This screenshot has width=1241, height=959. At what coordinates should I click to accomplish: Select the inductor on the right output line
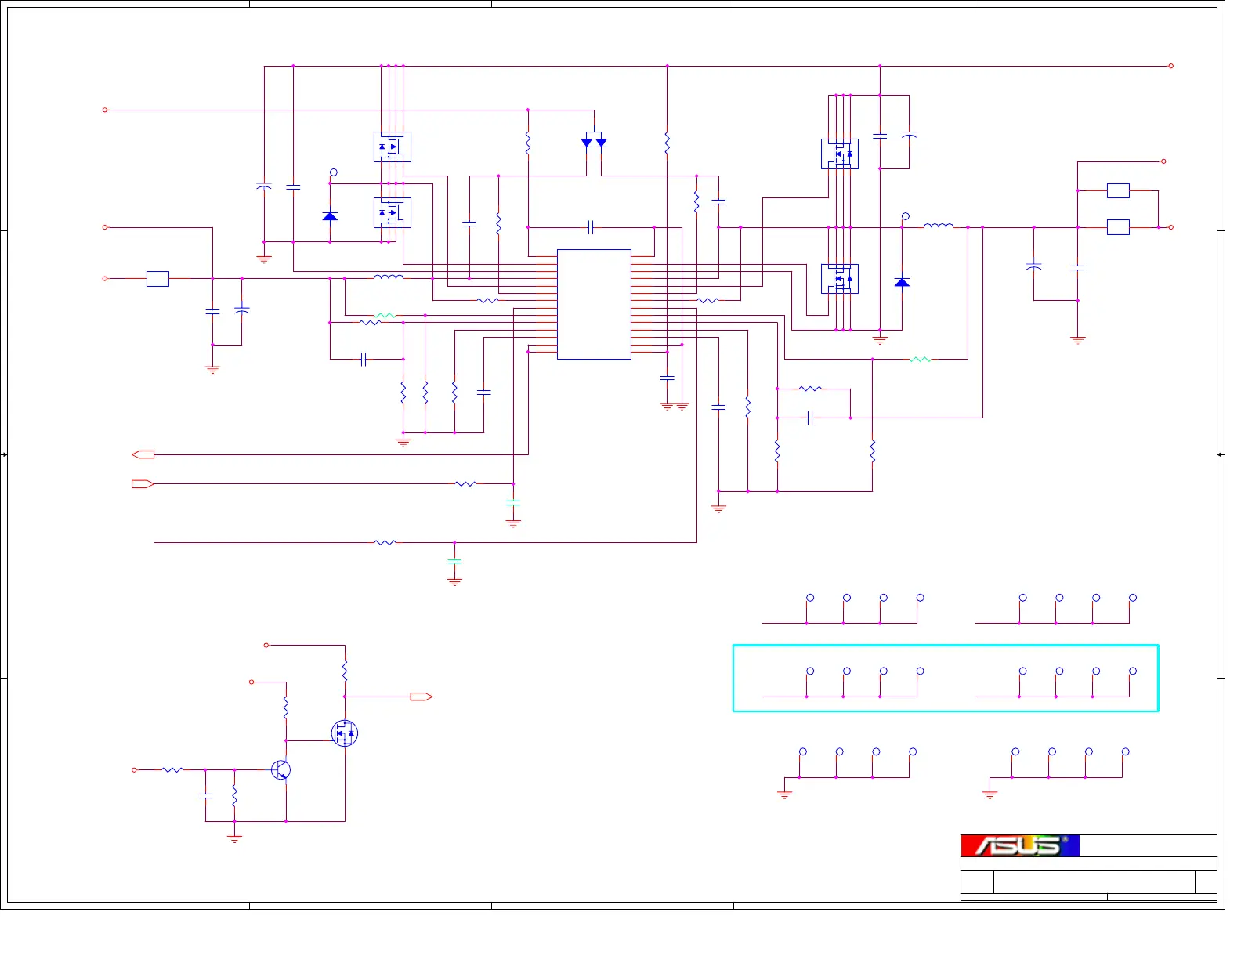coord(939,226)
